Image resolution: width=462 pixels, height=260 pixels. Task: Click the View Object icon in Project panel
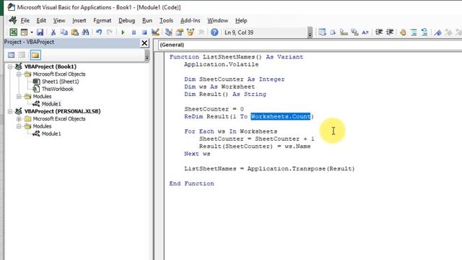22,55
